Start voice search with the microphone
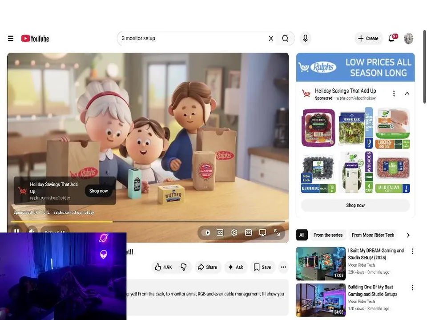 [x=305, y=38]
